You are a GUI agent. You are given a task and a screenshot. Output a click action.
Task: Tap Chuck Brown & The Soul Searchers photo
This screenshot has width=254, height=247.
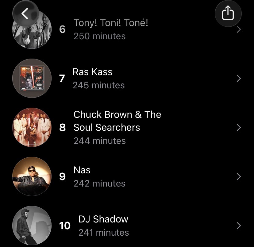tap(32, 127)
